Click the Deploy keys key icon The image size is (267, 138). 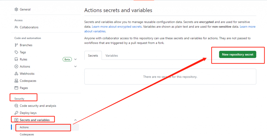(16, 113)
